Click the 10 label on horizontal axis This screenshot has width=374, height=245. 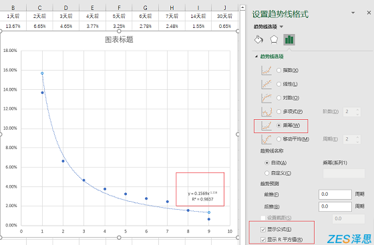click(230, 231)
